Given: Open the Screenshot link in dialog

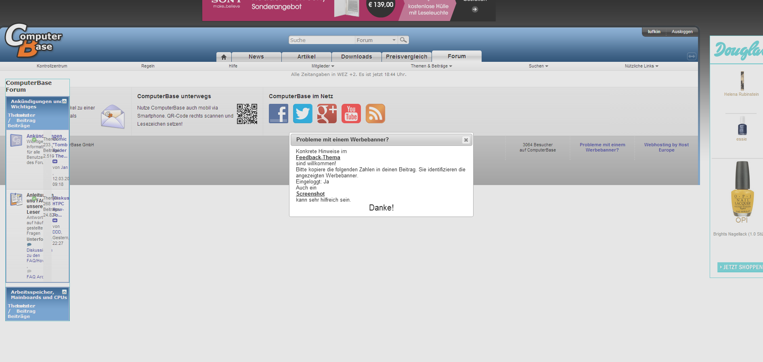Looking at the screenshot, I should (x=310, y=194).
